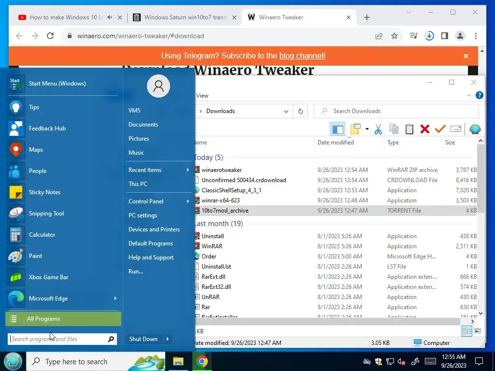This screenshot has height=371, width=495.
Task: Click the Search Downloads field
Action: (396, 112)
